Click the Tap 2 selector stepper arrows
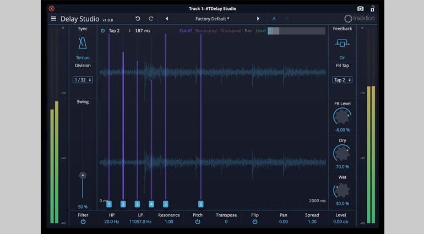The image size is (424, 234). pyautogui.click(x=130, y=31)
